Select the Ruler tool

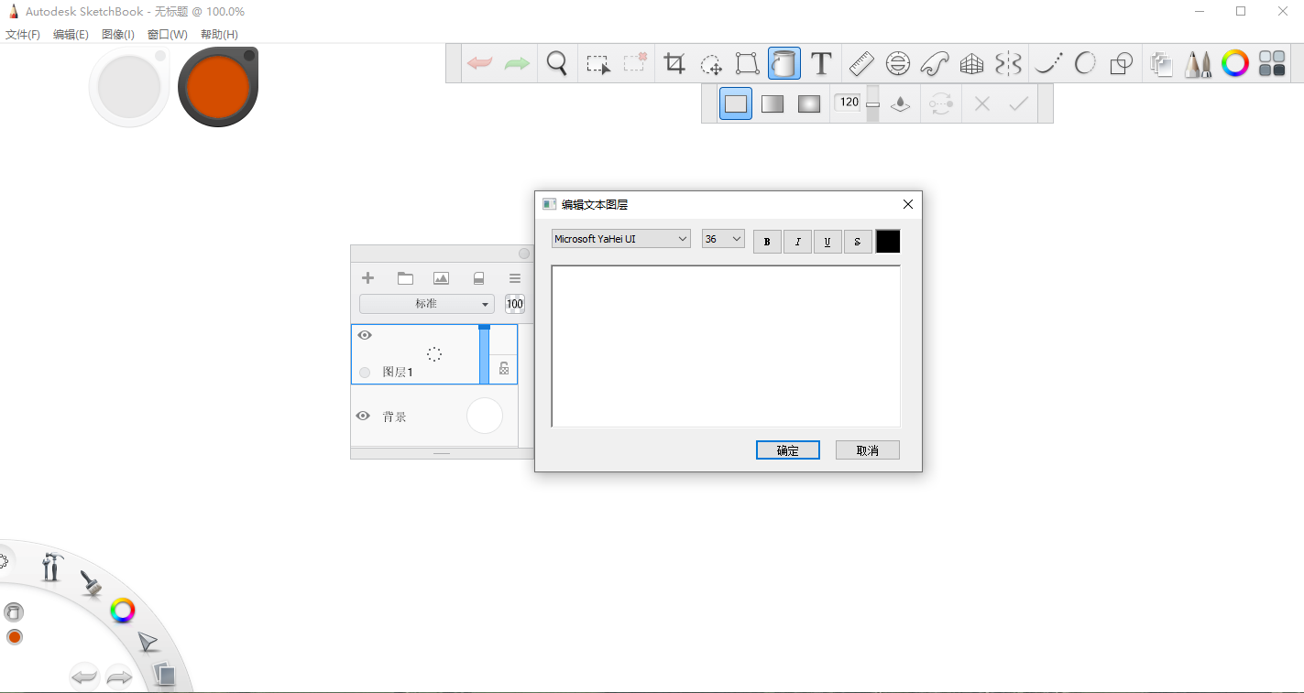pos(861,63)
